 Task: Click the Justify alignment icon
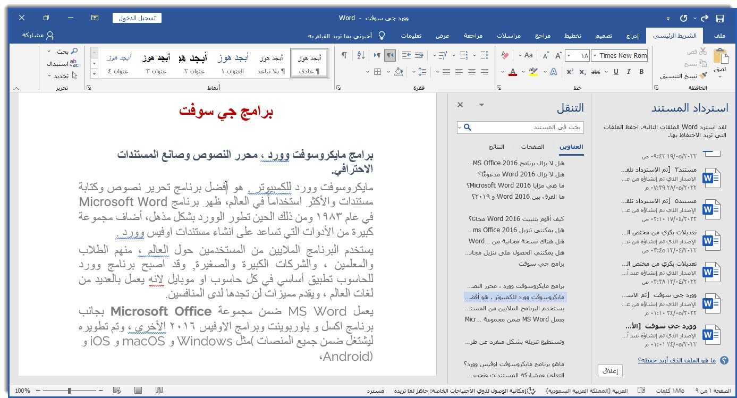tap(446, 72)
